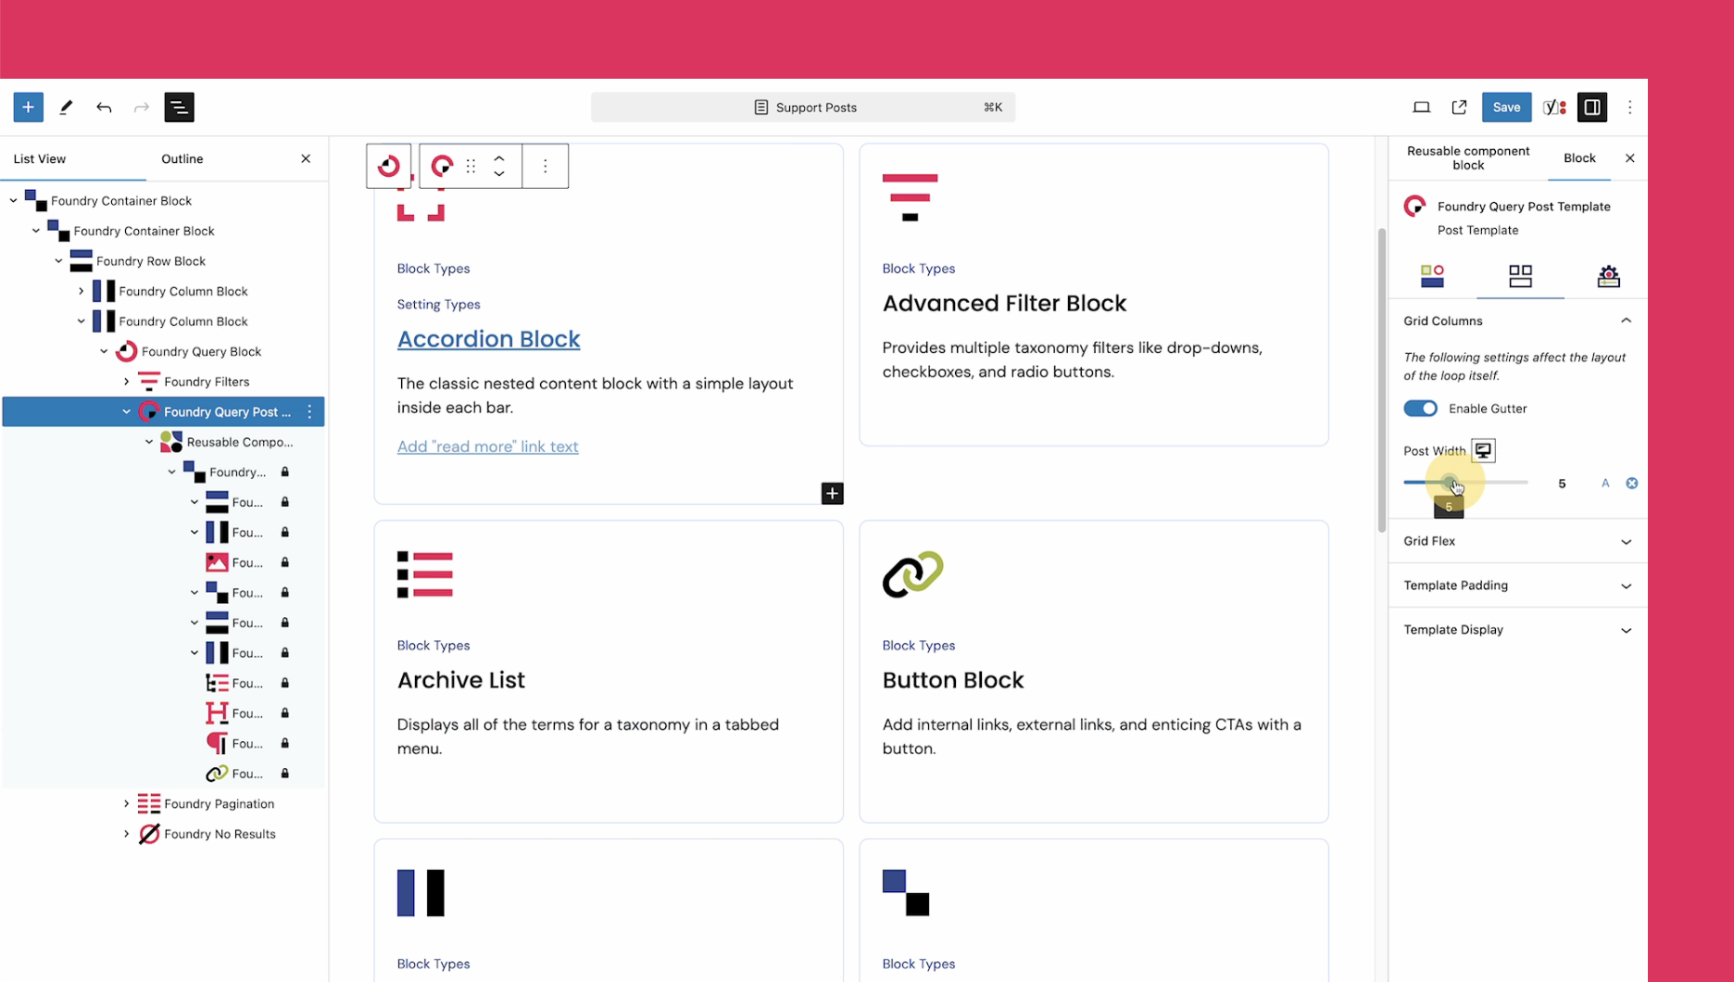Open the Accordion Block link

[x=488, y=339]
